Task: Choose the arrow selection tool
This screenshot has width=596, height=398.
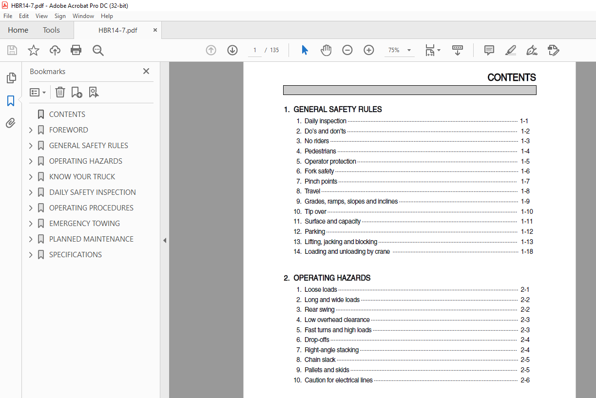Action: (x=305, y=50)
